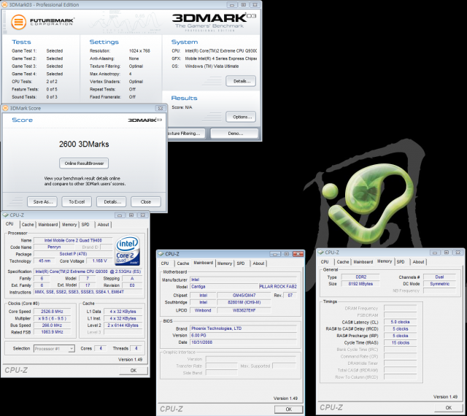Click the Chipset value GM45/GM47
The height and width of the screenshot is (416, 467).
point(244,296)
